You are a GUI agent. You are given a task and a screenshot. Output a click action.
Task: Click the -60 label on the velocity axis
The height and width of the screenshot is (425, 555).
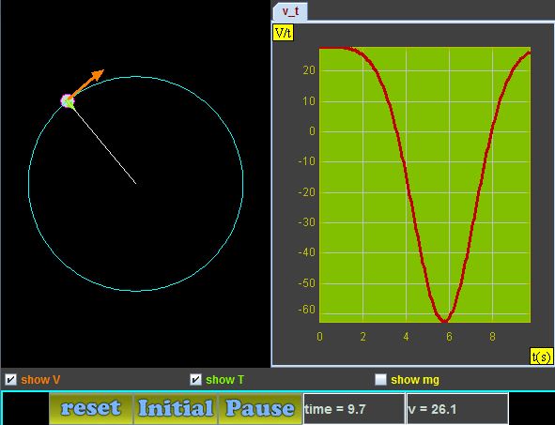pos(306,311)
